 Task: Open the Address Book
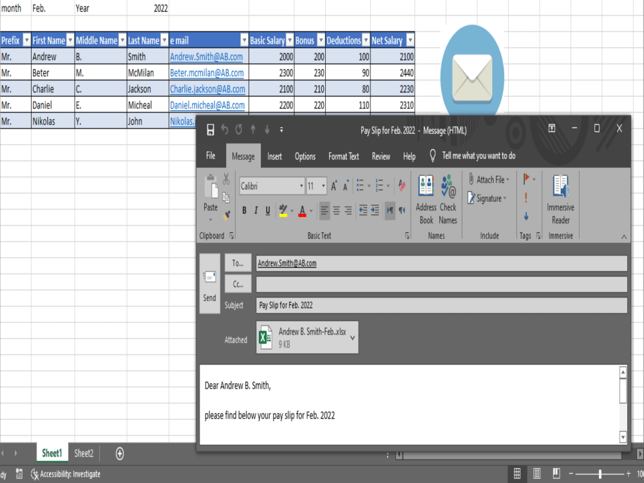click(x=426, y=199)
